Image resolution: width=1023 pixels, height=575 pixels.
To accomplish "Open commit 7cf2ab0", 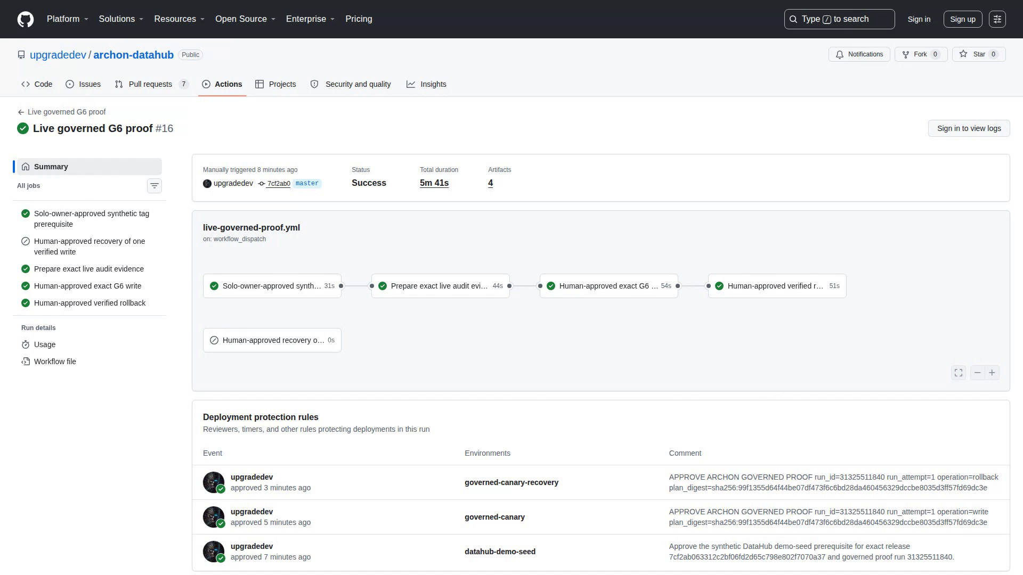I will (278, 184).
